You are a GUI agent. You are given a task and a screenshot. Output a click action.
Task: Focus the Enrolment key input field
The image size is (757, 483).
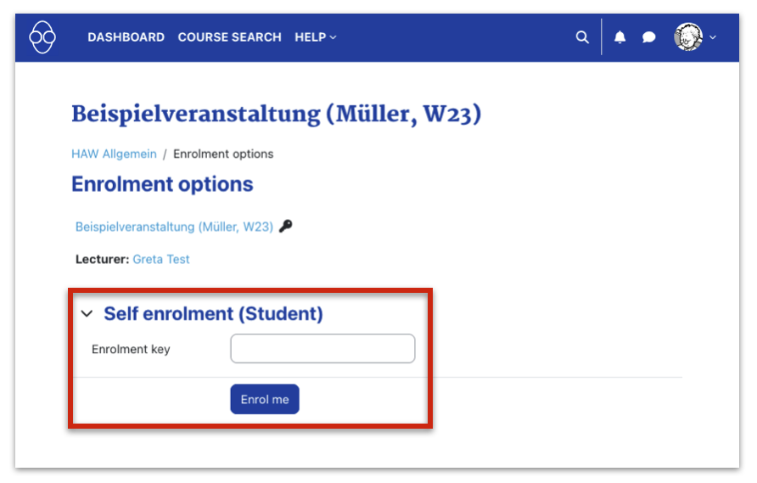[322, 349]
